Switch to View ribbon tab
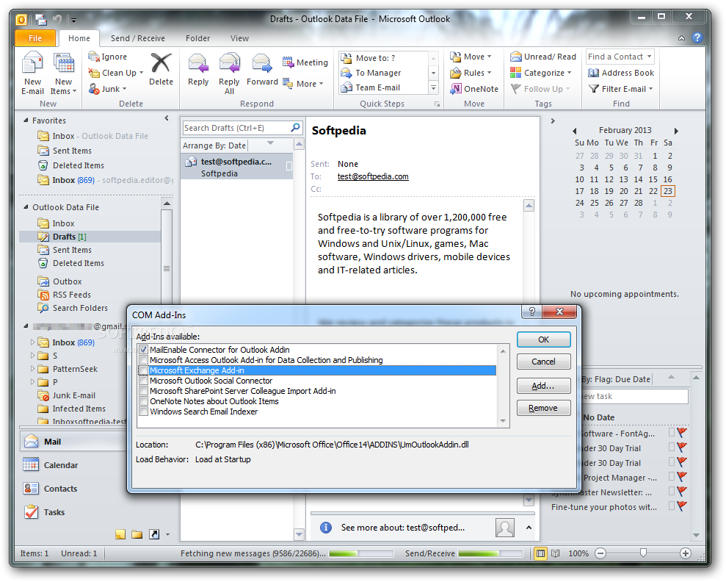726x582 pixels. [239, 38]
